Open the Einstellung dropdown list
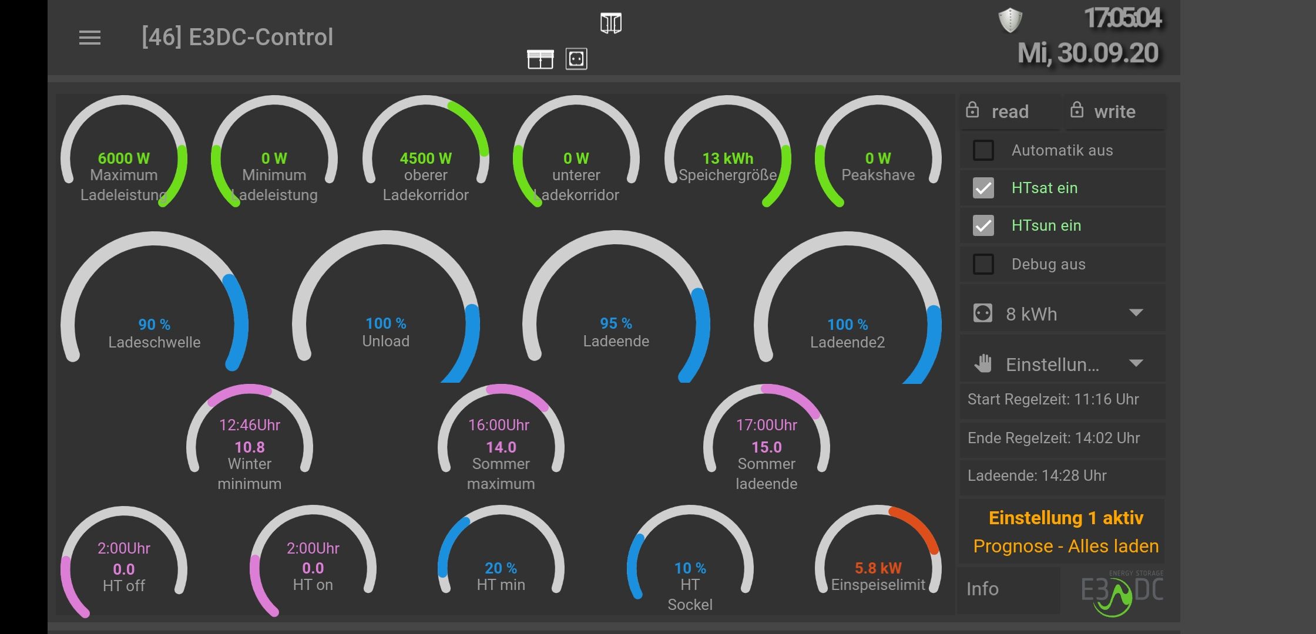This screenshot has height=634, width=1316. pyautogui.click(x=1135, y=363)
